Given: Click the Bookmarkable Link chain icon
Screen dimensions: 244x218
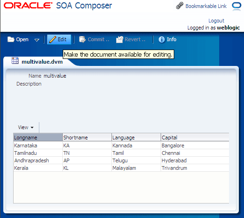Looking at the screenshot, I should coord(179,6).
